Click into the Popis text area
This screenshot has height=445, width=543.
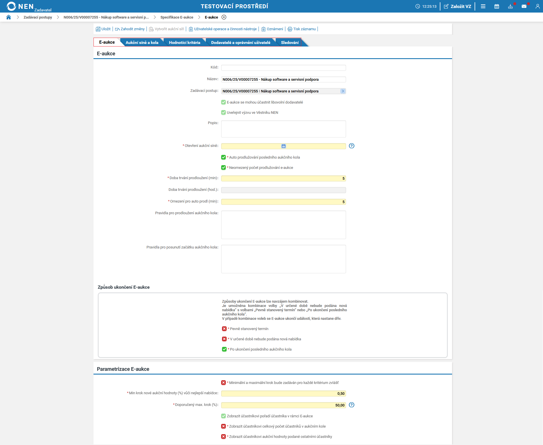point(283,129)
